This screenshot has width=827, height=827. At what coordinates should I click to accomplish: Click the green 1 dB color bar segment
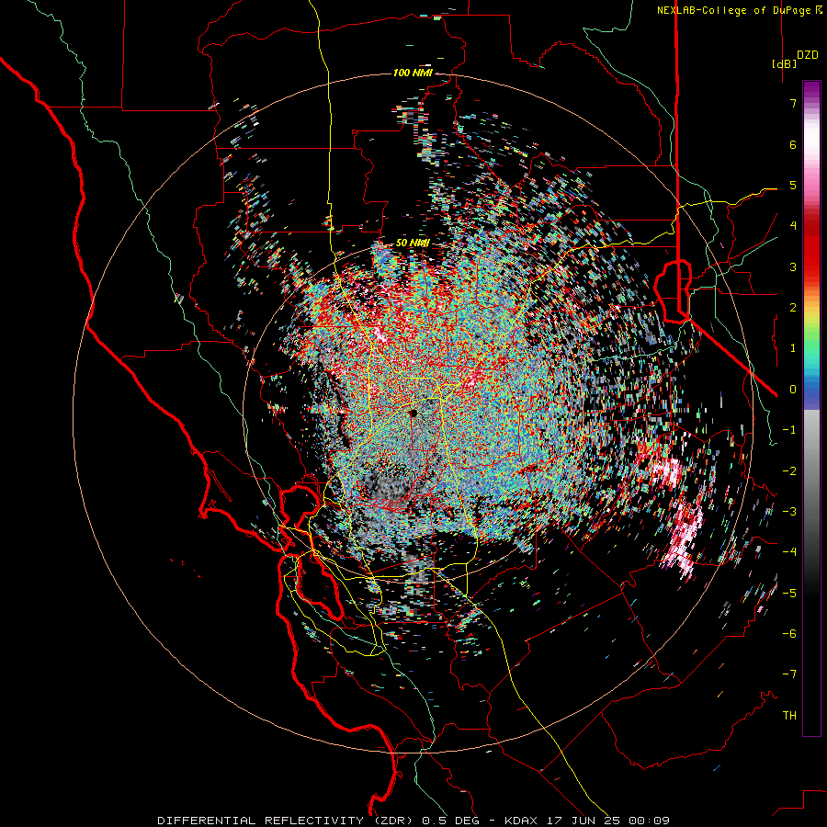(x=811, y=348)
